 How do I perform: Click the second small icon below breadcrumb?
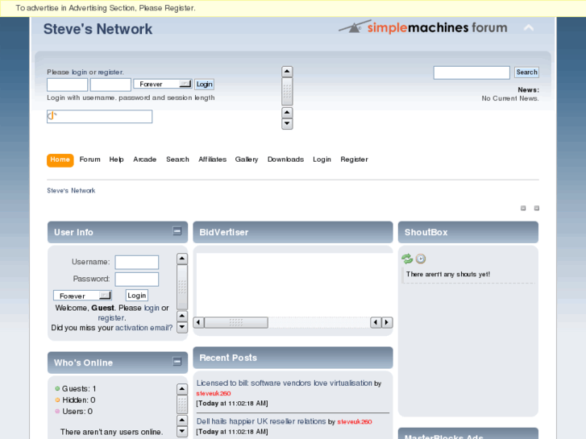click(x=537, y=208)
